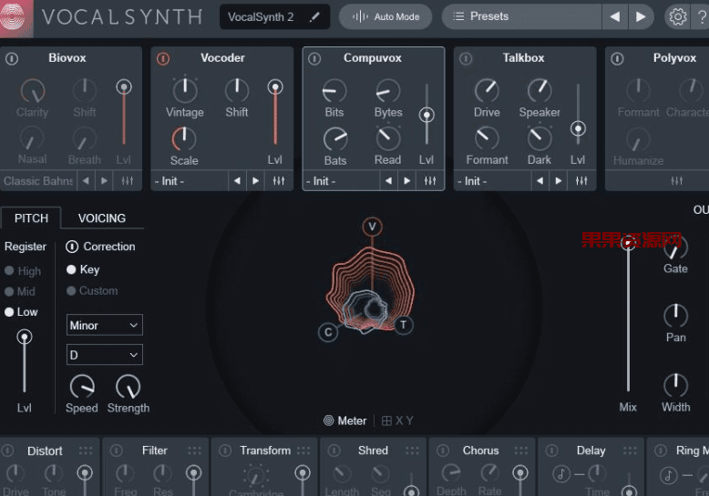Click the pitch correction Speed knob
Viewport: 709px width, 496px height.
click(82, 387)
